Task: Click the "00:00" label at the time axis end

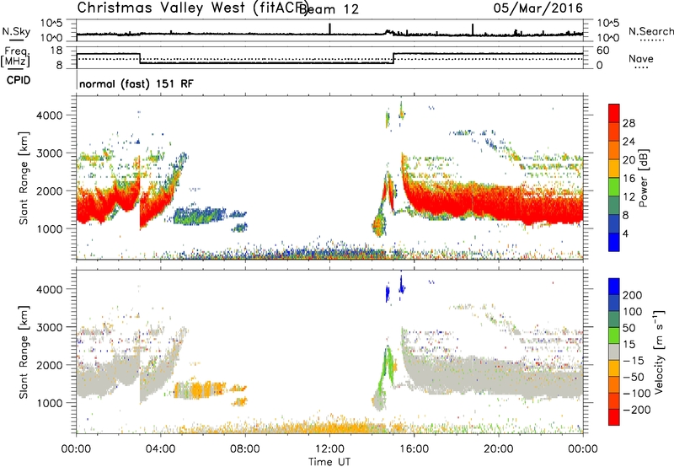Action: pos(582,449)
